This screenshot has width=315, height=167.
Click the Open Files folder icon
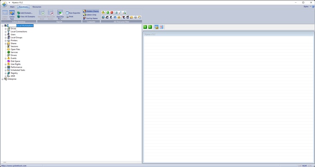coord(9,49)
